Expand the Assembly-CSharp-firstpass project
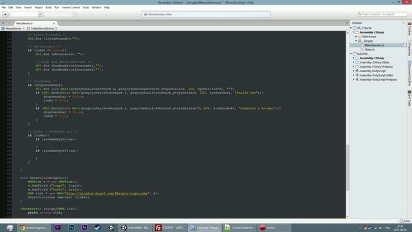Image resolution: width=412 pixels, height=232 pixels. coord(353,66)
